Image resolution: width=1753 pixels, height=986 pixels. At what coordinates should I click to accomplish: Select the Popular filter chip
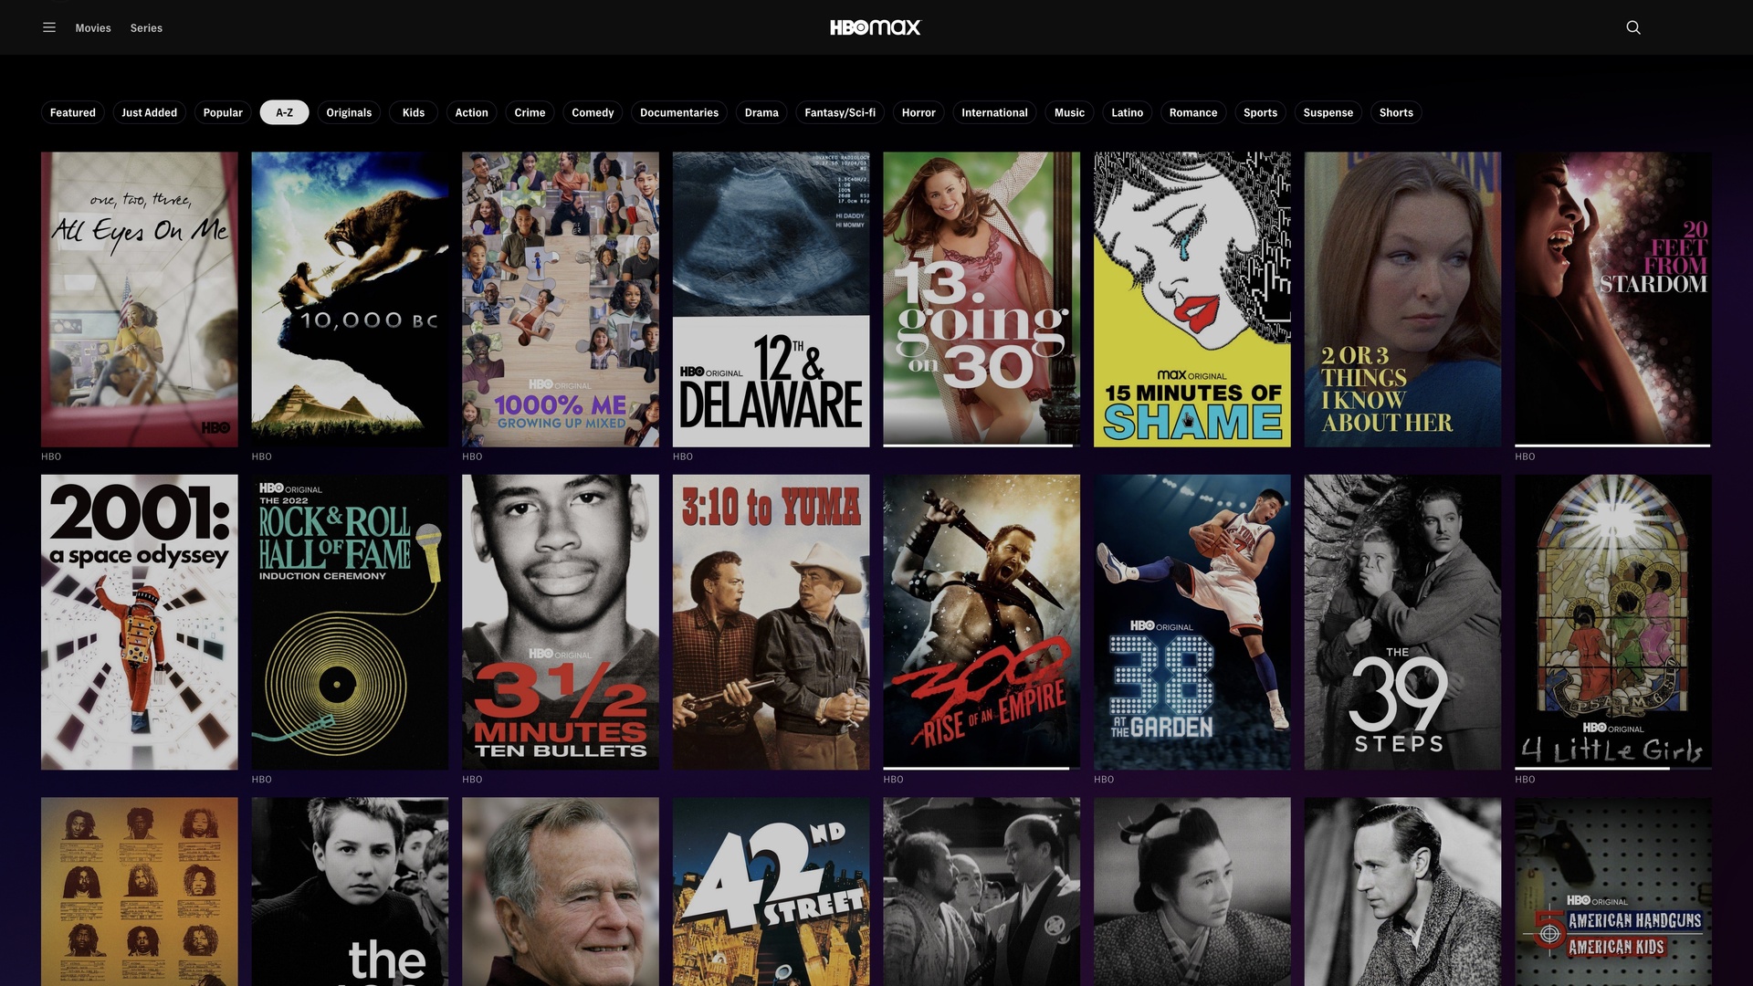[x=223, y=112]
